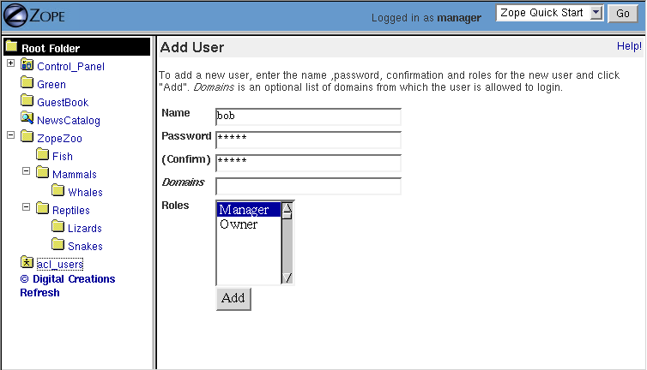Click the NewsCatalog magnifier icon

(27, 119)
